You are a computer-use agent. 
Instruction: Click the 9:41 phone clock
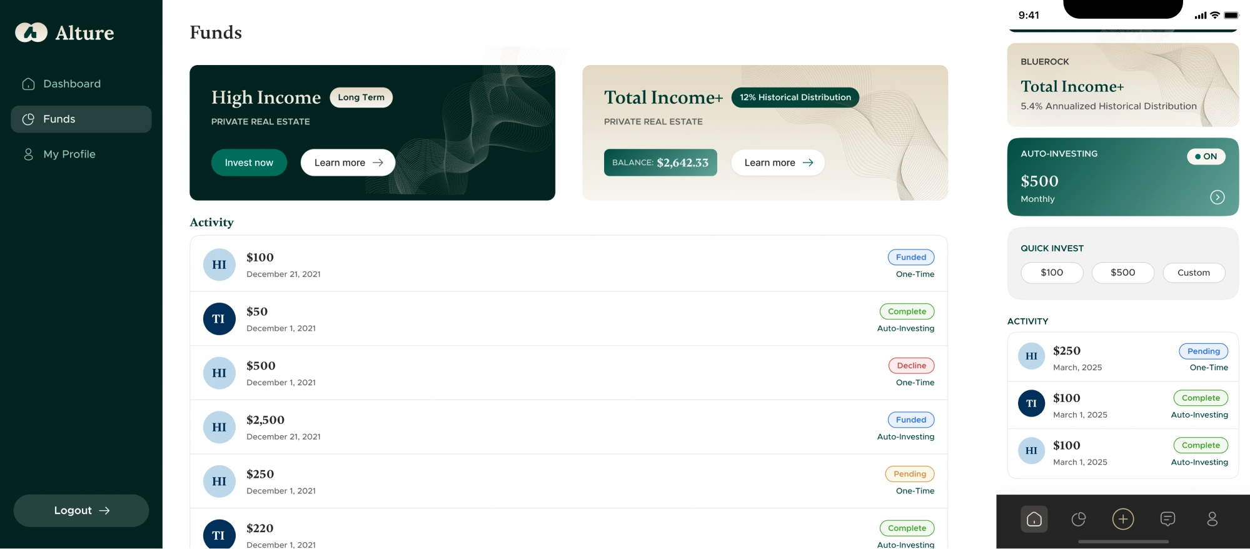1029,15
